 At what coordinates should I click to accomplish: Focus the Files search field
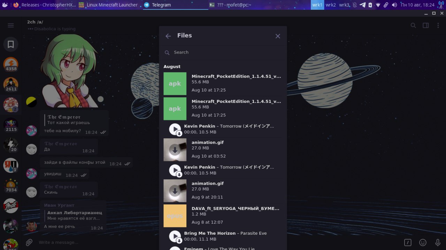click(x=223, y=53)
